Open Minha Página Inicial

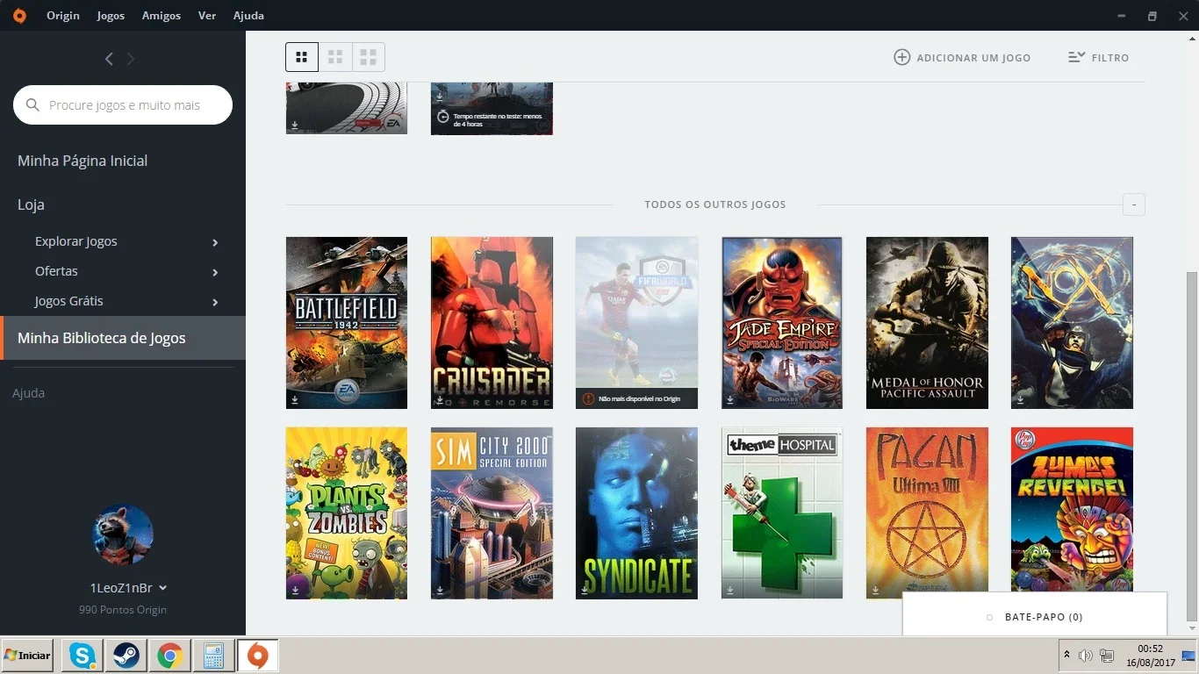83,161
